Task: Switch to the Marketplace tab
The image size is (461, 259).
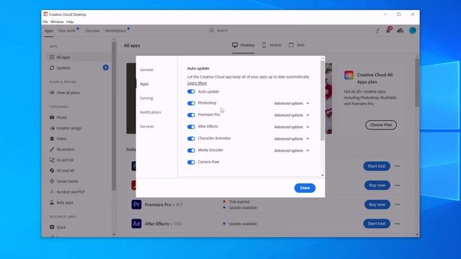Action: (115, 30)
